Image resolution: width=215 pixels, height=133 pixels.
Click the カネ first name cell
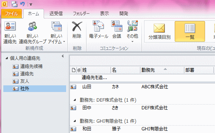point(116,87)
